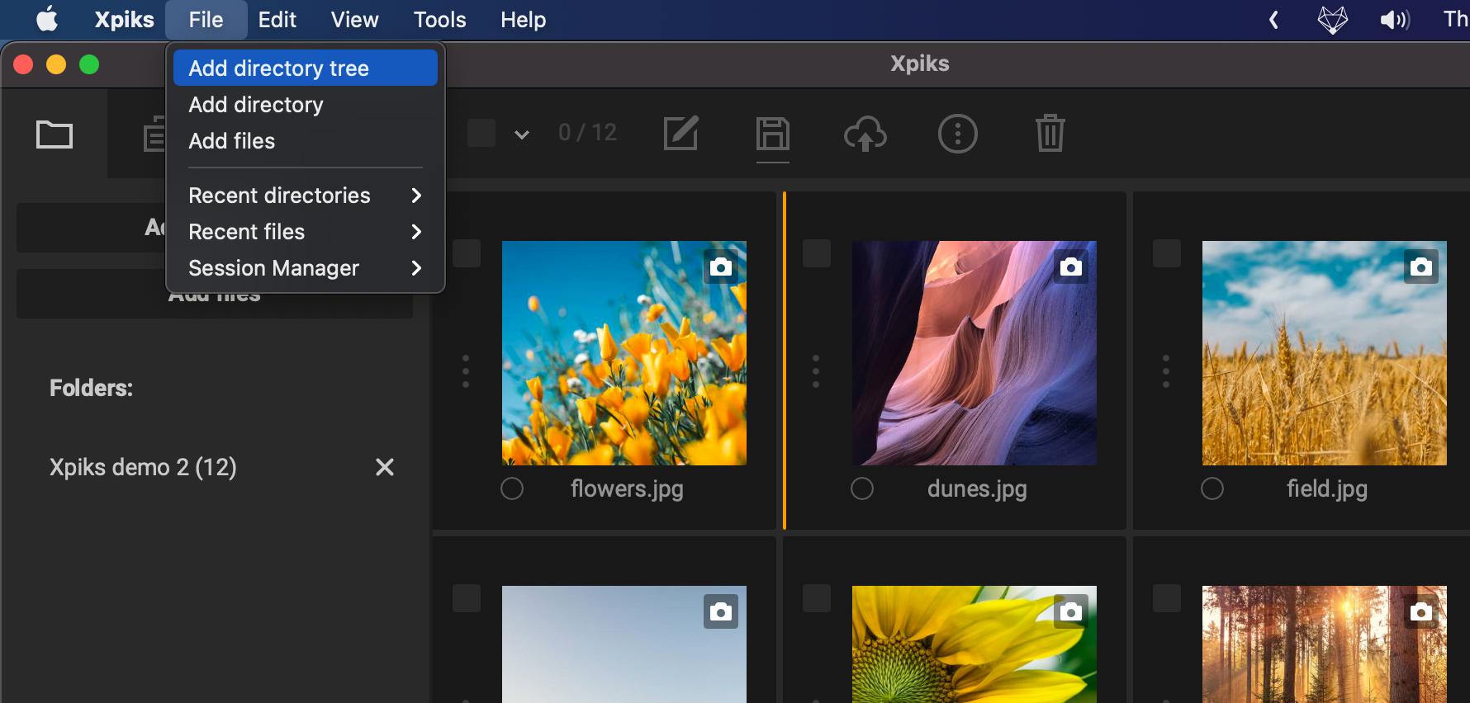Open the field.jpg wheat thumbnail
Image resolution: width=1470 pixels, height=703 pixels.
click(x=1325, y=353)
